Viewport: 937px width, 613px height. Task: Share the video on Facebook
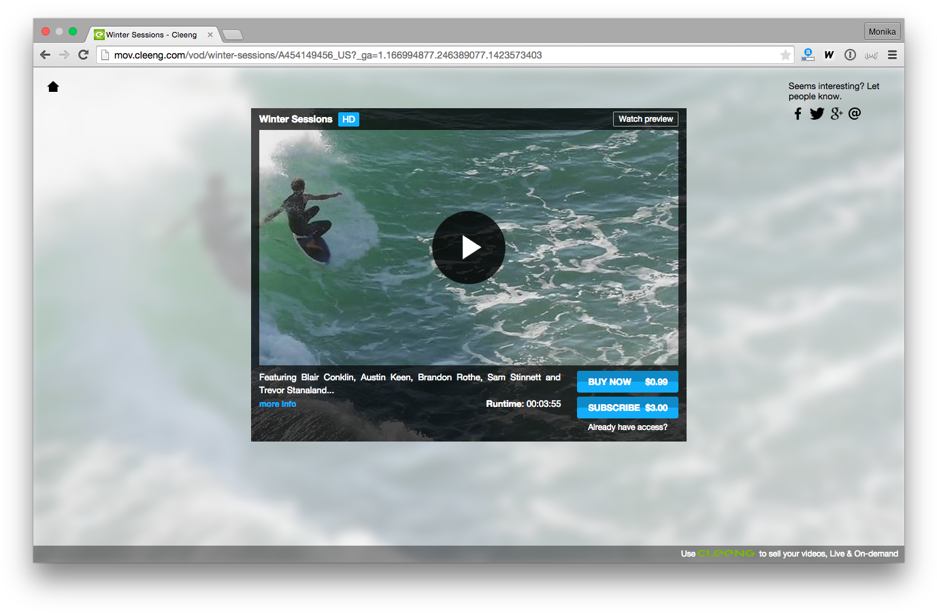pyautogui.click(x=798, y=114)
